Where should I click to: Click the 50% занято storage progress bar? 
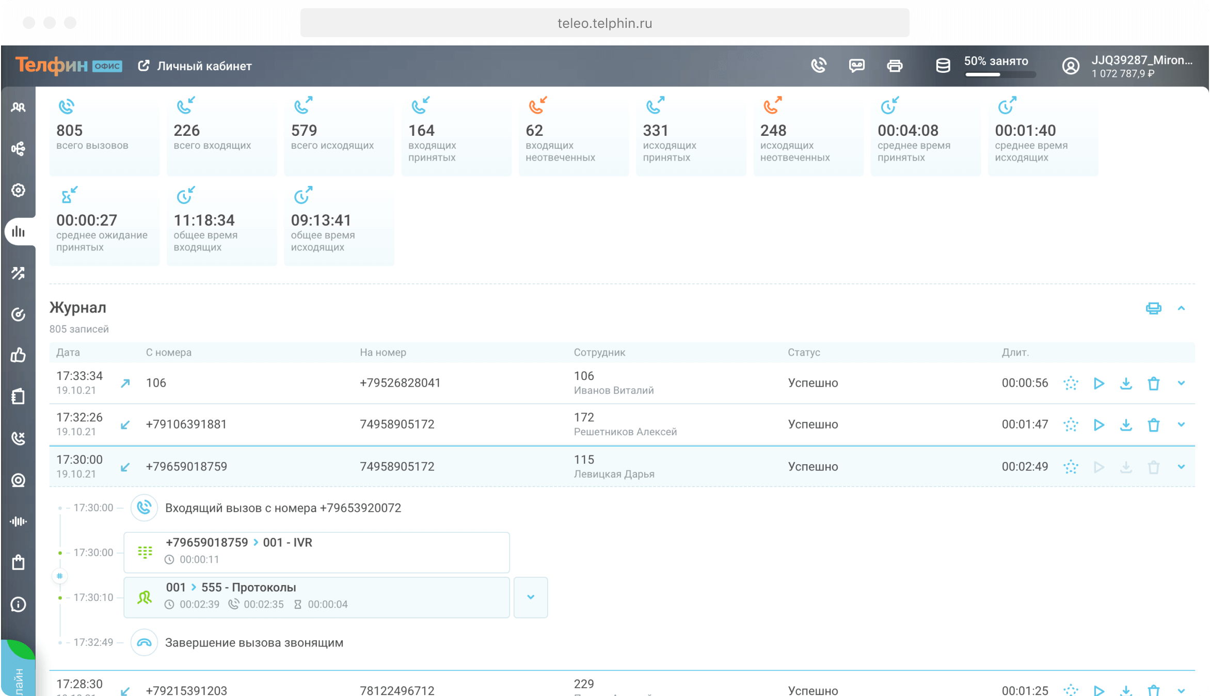1000,74
